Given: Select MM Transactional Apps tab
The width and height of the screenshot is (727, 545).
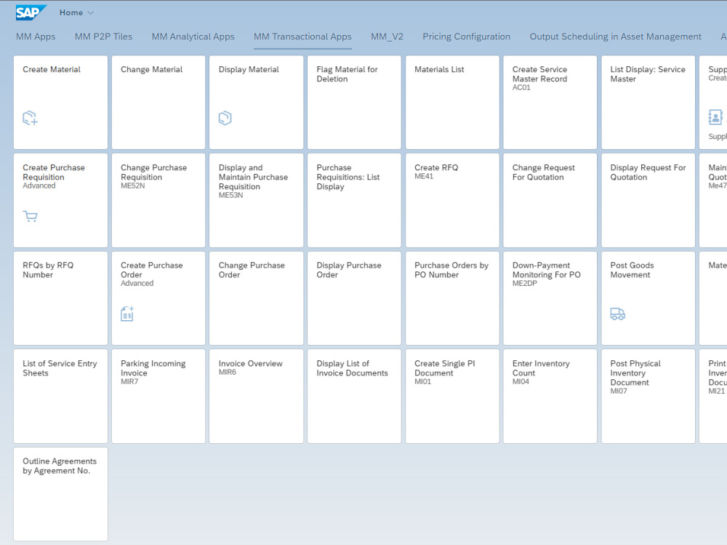Looking at the screenshot, I should (x=302, y=36).
